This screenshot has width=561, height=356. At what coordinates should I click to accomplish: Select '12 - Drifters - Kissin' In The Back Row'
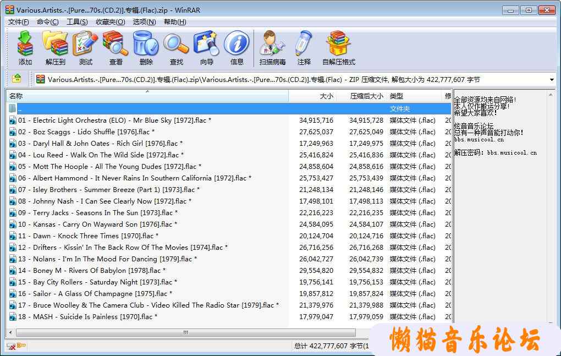pyautogui.click(x=123, y=247)
